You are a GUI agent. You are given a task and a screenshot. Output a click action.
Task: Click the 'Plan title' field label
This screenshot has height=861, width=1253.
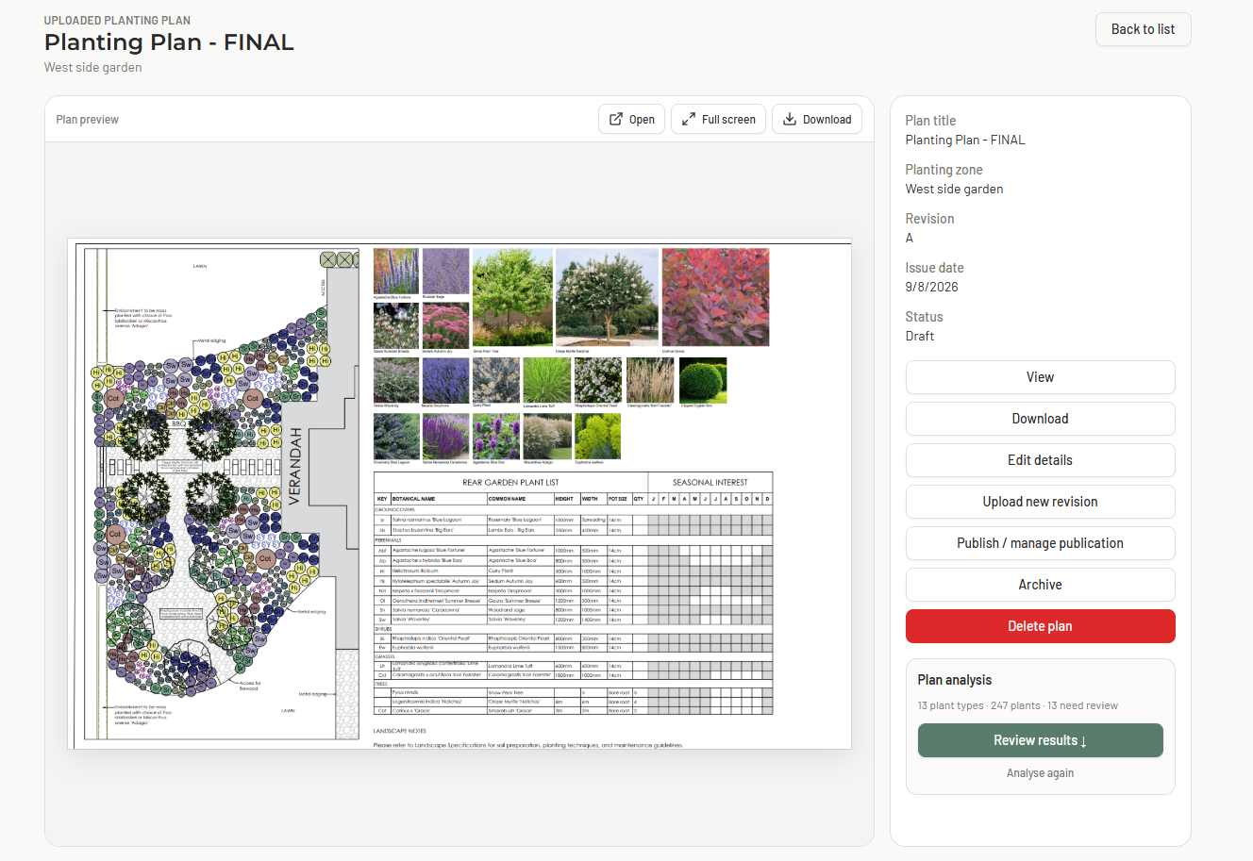point(931,121)
